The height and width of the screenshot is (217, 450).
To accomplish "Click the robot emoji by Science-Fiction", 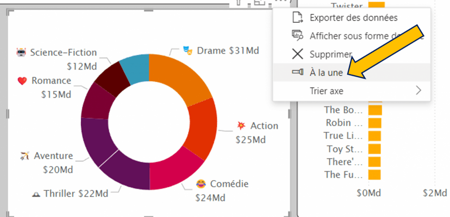I will click(22, 53).
